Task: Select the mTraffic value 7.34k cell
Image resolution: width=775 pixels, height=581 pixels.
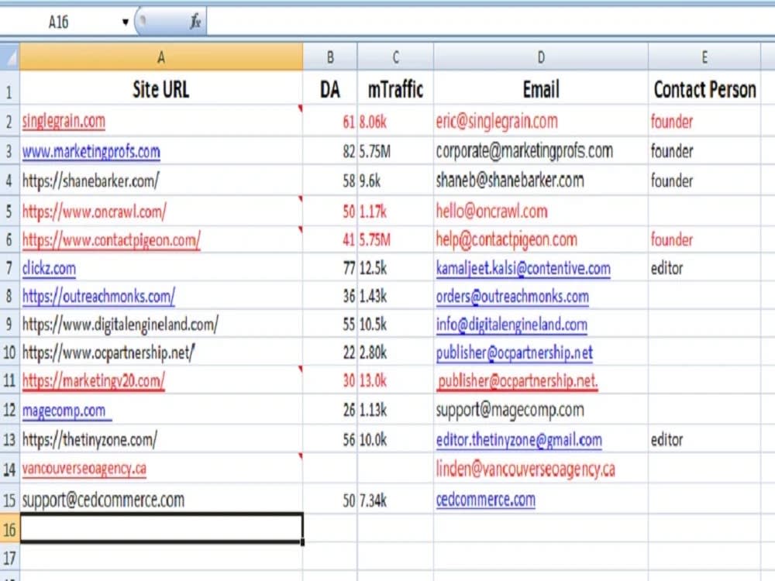Action: [395, 500]
